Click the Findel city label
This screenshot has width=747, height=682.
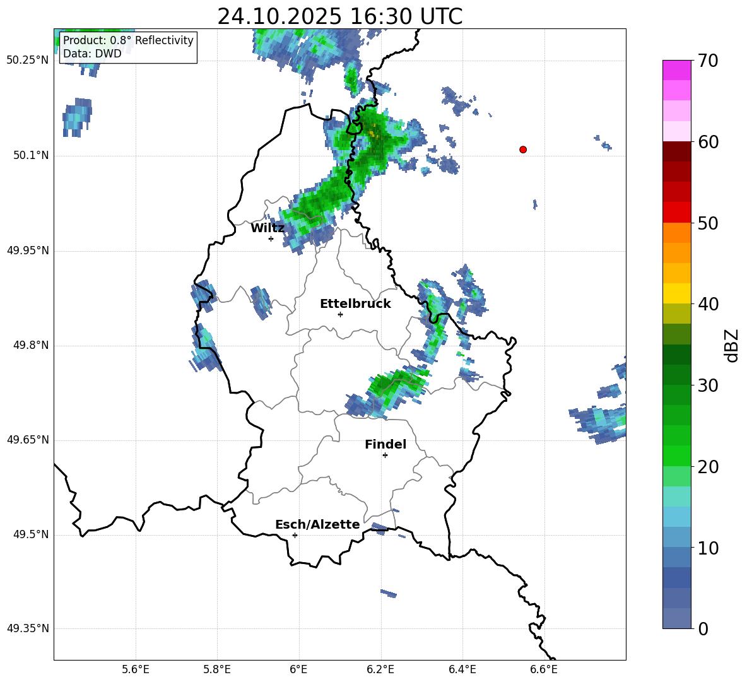385,444
